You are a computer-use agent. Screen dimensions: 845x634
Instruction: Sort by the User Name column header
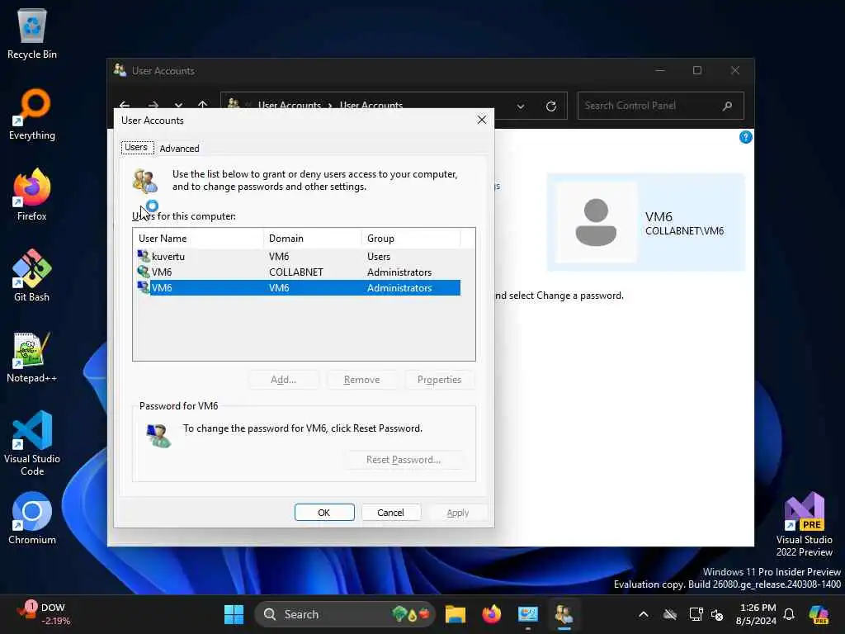198,239
